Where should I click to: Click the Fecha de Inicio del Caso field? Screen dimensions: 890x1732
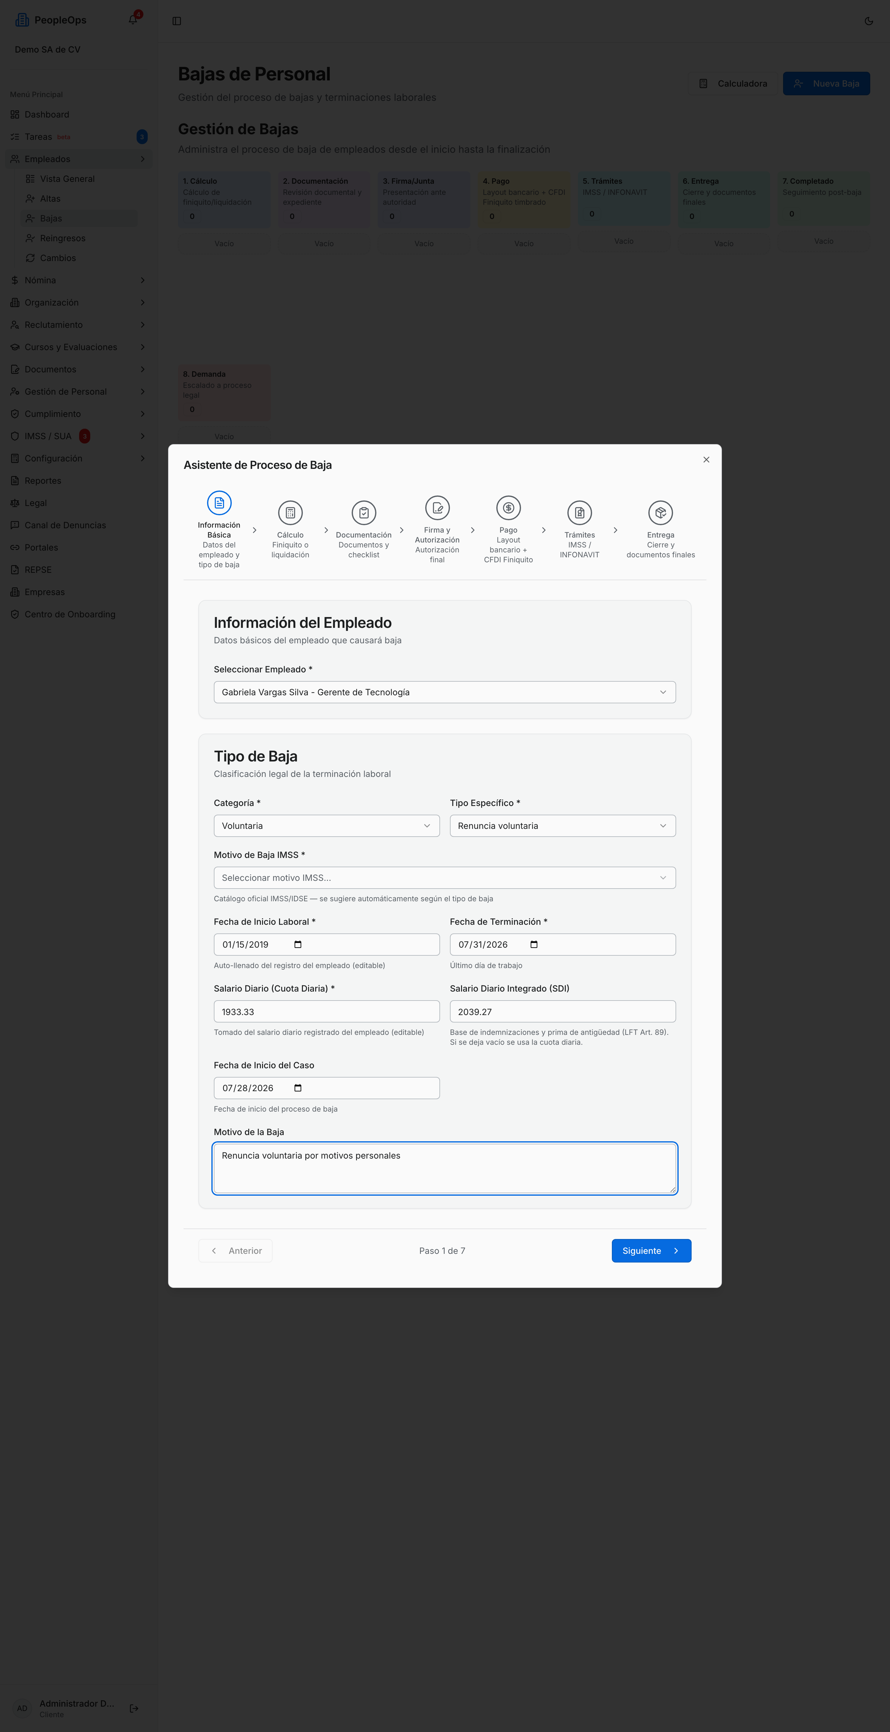pos(326,1088)
